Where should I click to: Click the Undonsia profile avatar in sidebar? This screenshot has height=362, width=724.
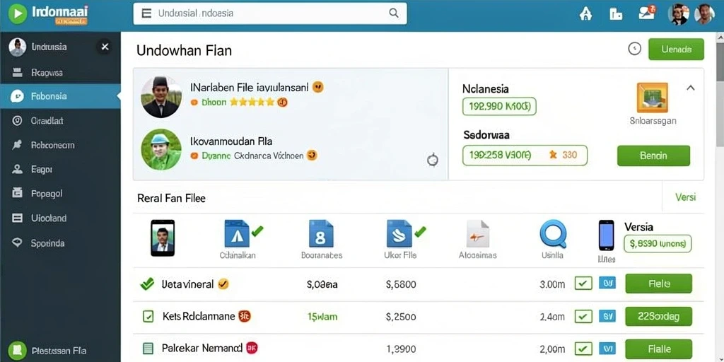pyautogui.click(x=18, y=47)
